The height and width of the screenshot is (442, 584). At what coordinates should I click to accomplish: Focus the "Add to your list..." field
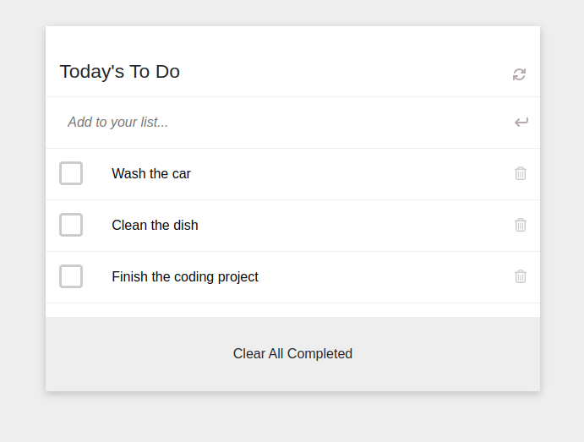pos(279,123)
